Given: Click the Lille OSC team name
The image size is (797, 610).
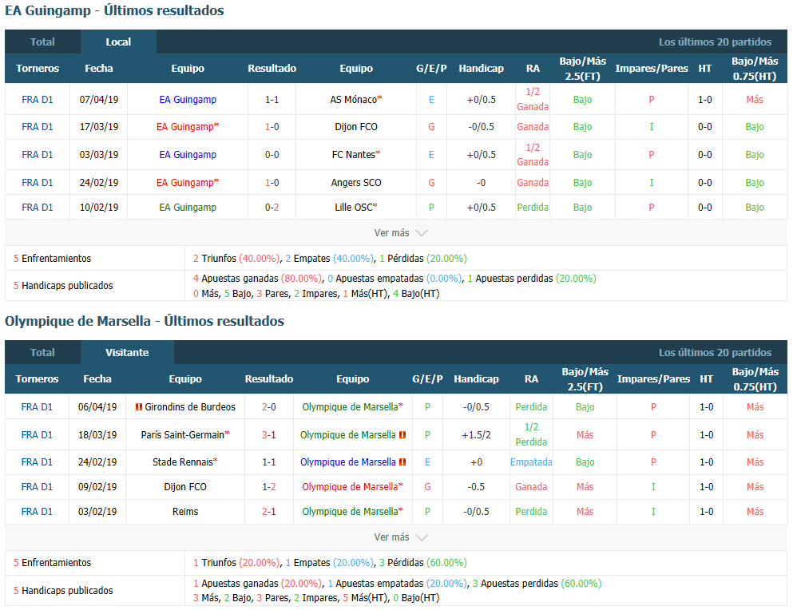Looking at the screenshot, I should pos(354,208).
